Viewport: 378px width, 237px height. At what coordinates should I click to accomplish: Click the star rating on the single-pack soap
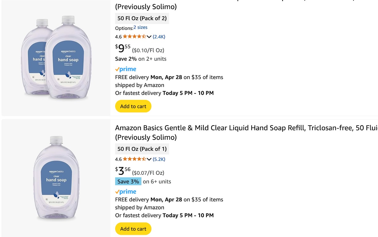(x=134, y=159)
